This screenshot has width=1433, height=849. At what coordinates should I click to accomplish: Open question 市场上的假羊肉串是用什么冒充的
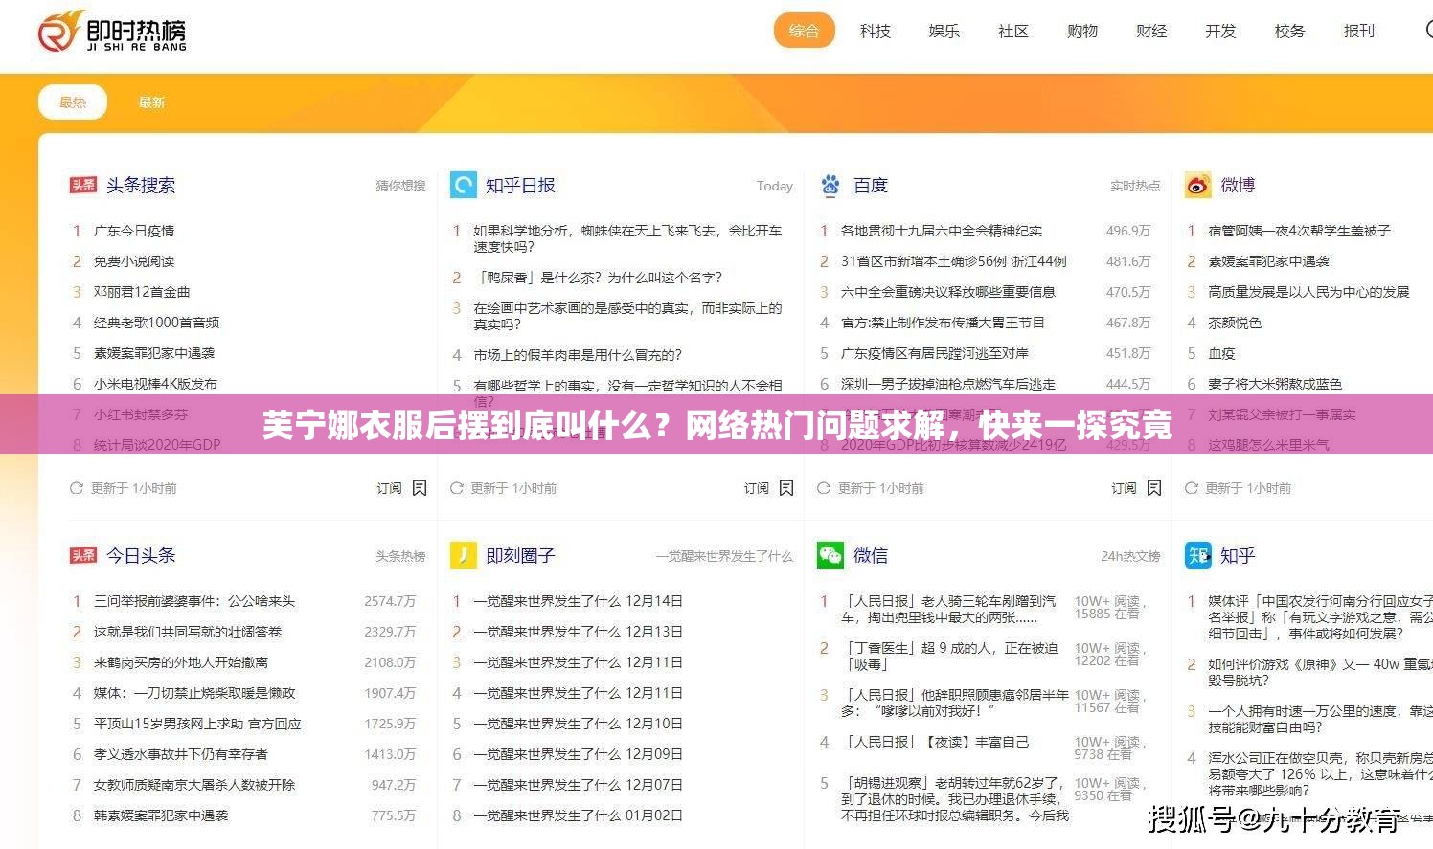click(x=578, y=355)
